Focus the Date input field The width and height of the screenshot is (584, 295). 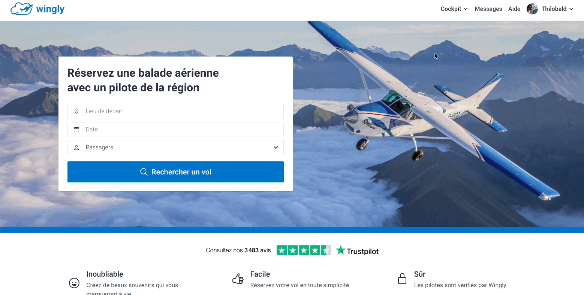tap(175, 130)
